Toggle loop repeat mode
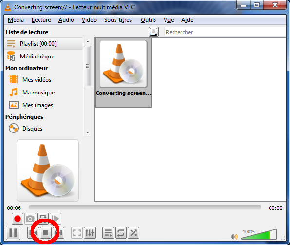 pos(121,233)
